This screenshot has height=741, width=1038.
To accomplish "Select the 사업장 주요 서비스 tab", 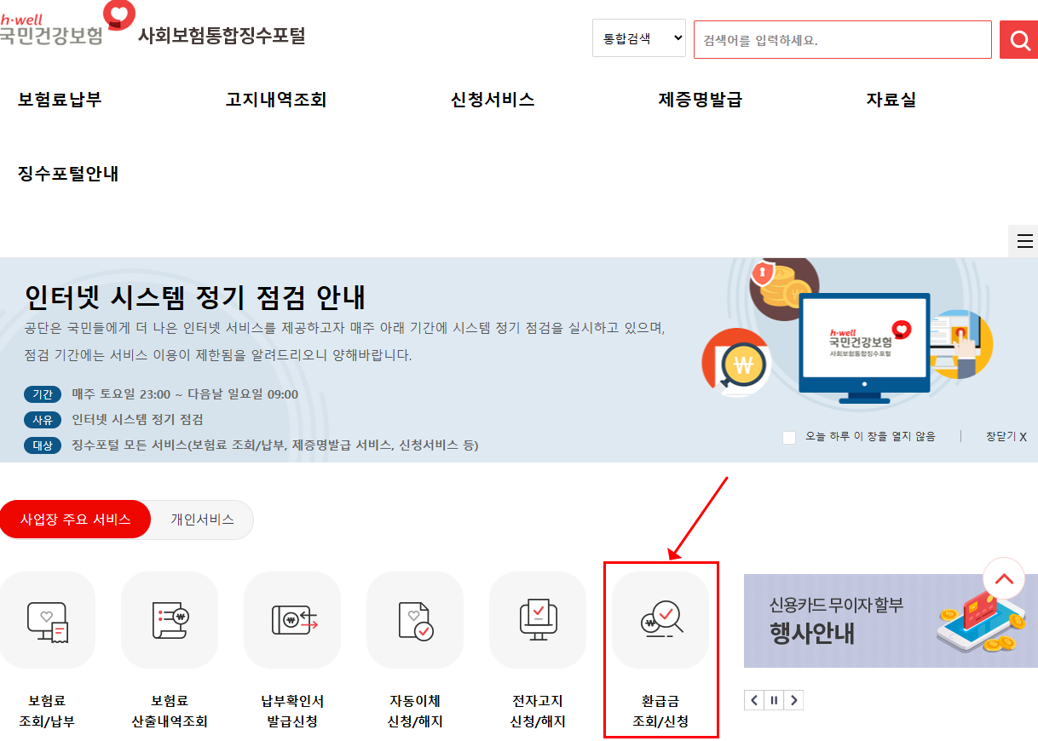I will click(75, 520).
